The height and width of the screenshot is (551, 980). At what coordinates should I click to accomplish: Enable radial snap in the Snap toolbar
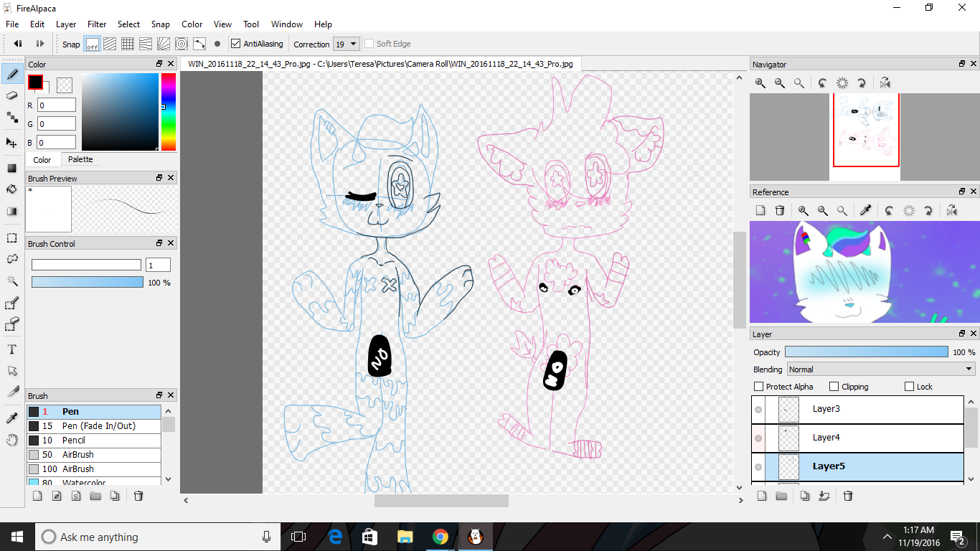pos(164,44)
